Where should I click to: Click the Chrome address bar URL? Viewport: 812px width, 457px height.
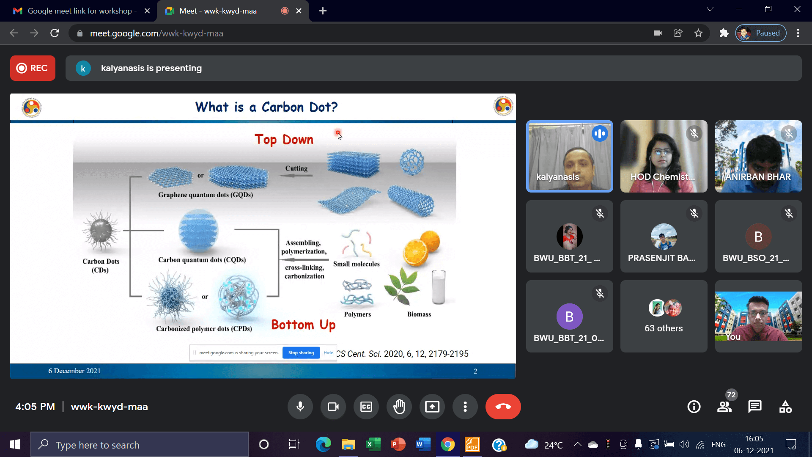pos(156,33)
